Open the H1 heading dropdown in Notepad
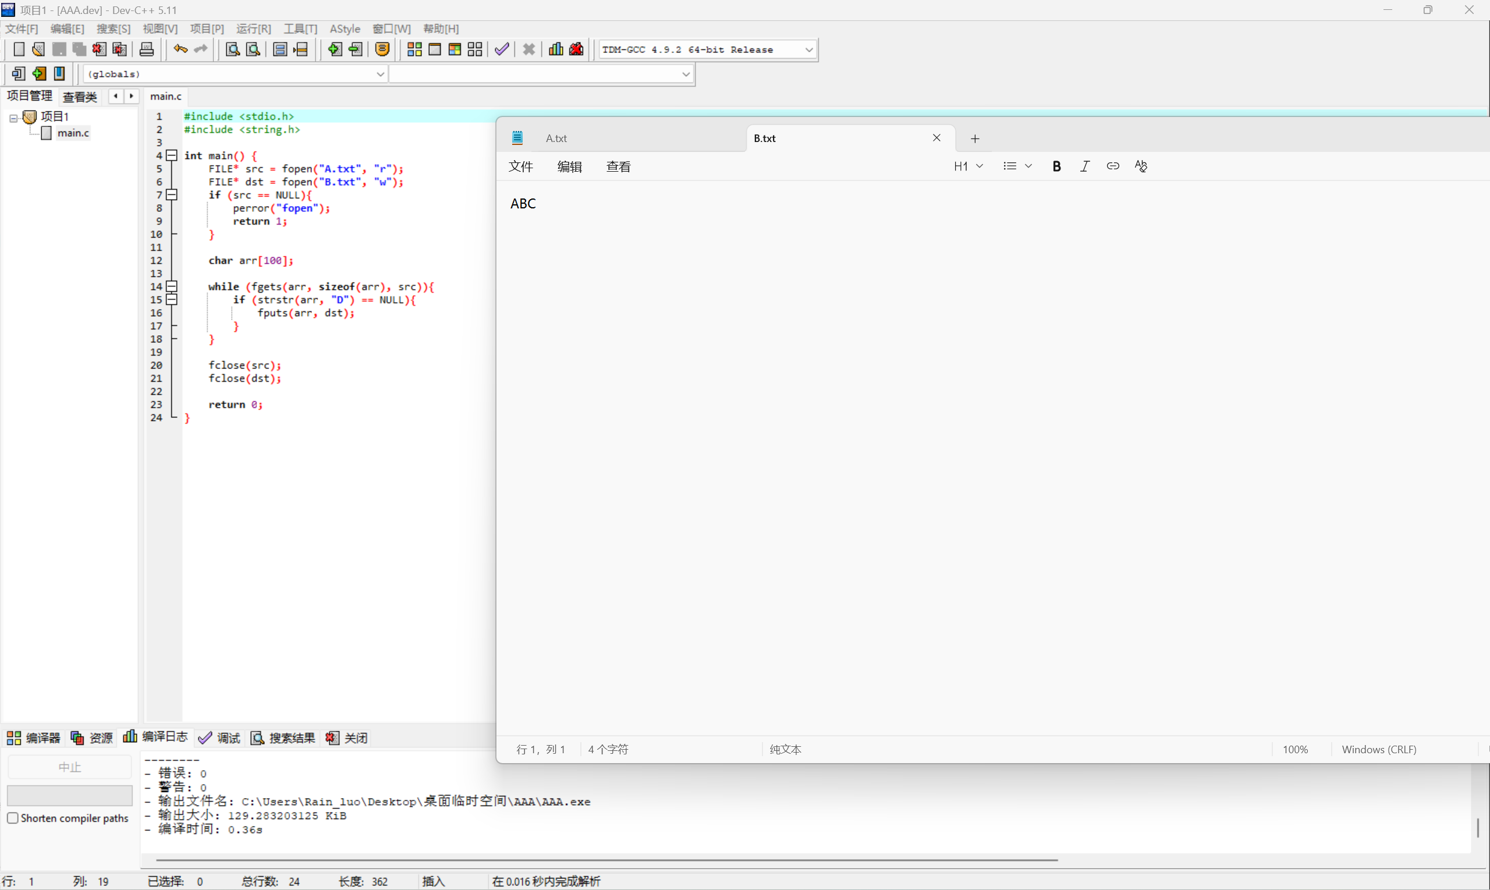 (968, 166)
